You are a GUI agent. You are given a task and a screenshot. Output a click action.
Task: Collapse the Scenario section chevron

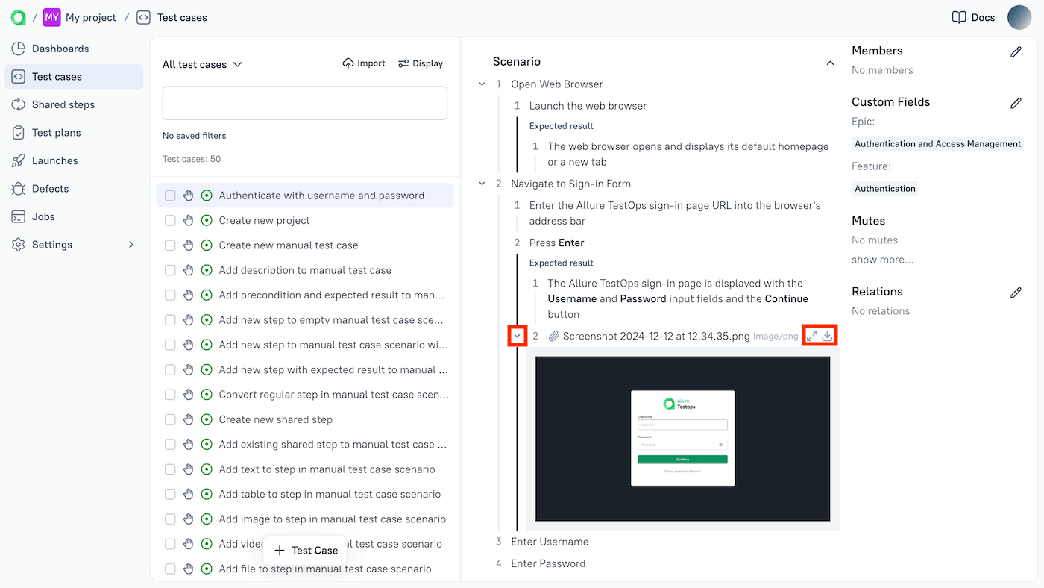tap(830, 63)
